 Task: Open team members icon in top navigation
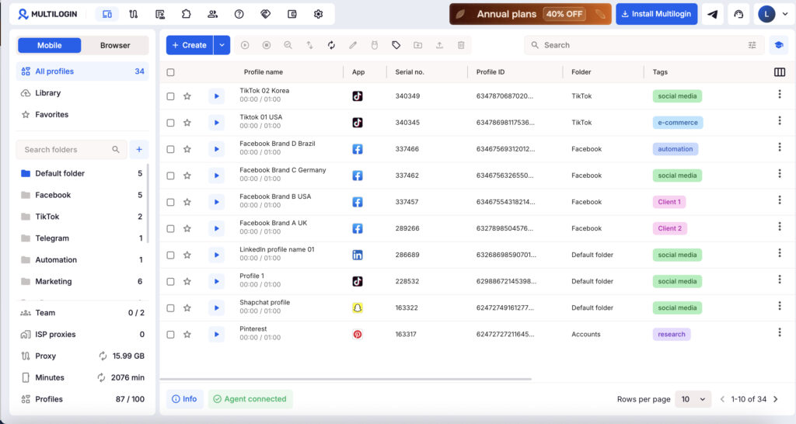213,14
